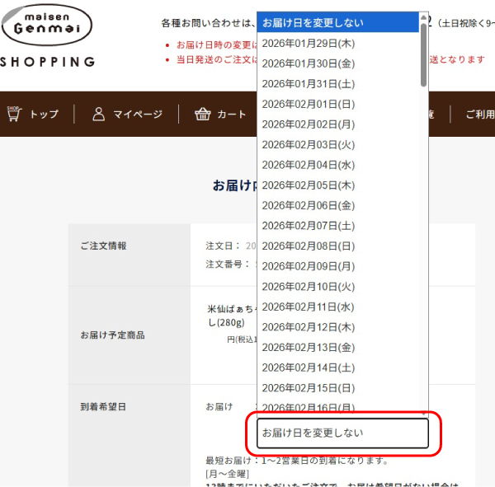495x487 pixels.
Task: Click the 注文日 label text
Action: [223, 246]
